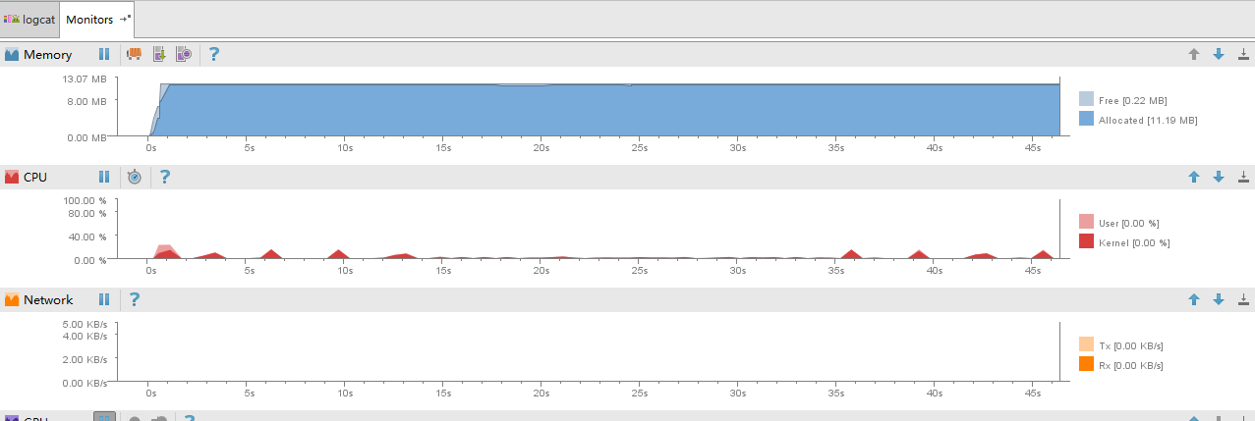Click the 35s mark on Network timeline

tap(835, 394)
